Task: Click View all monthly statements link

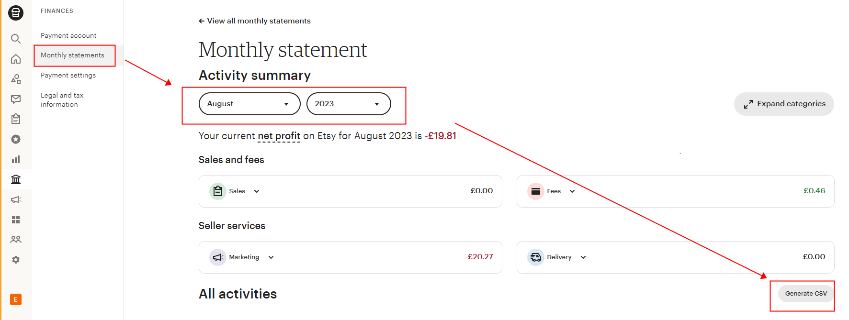Action: [255, 21]
